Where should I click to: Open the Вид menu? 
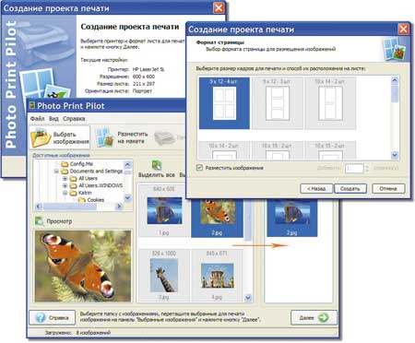pyautogui.click(x=53, y=119)
